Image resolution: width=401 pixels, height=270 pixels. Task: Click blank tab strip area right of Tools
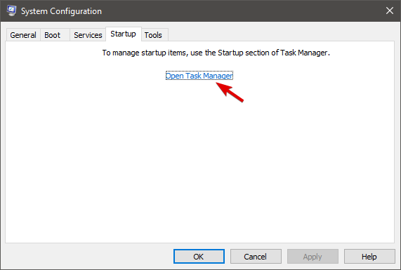pos(282,34)
